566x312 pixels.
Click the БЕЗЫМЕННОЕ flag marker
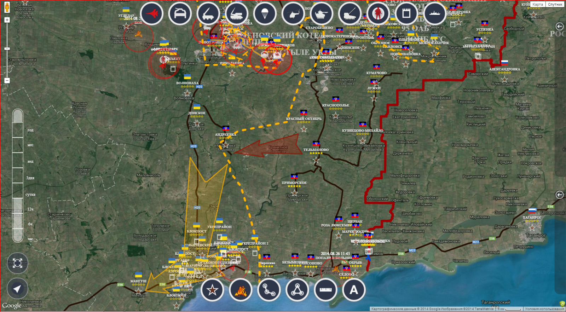[295, 256]
